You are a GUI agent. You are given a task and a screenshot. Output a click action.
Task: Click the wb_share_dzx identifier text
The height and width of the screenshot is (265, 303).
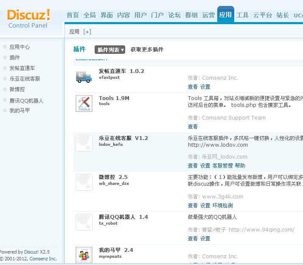[114, 184]
